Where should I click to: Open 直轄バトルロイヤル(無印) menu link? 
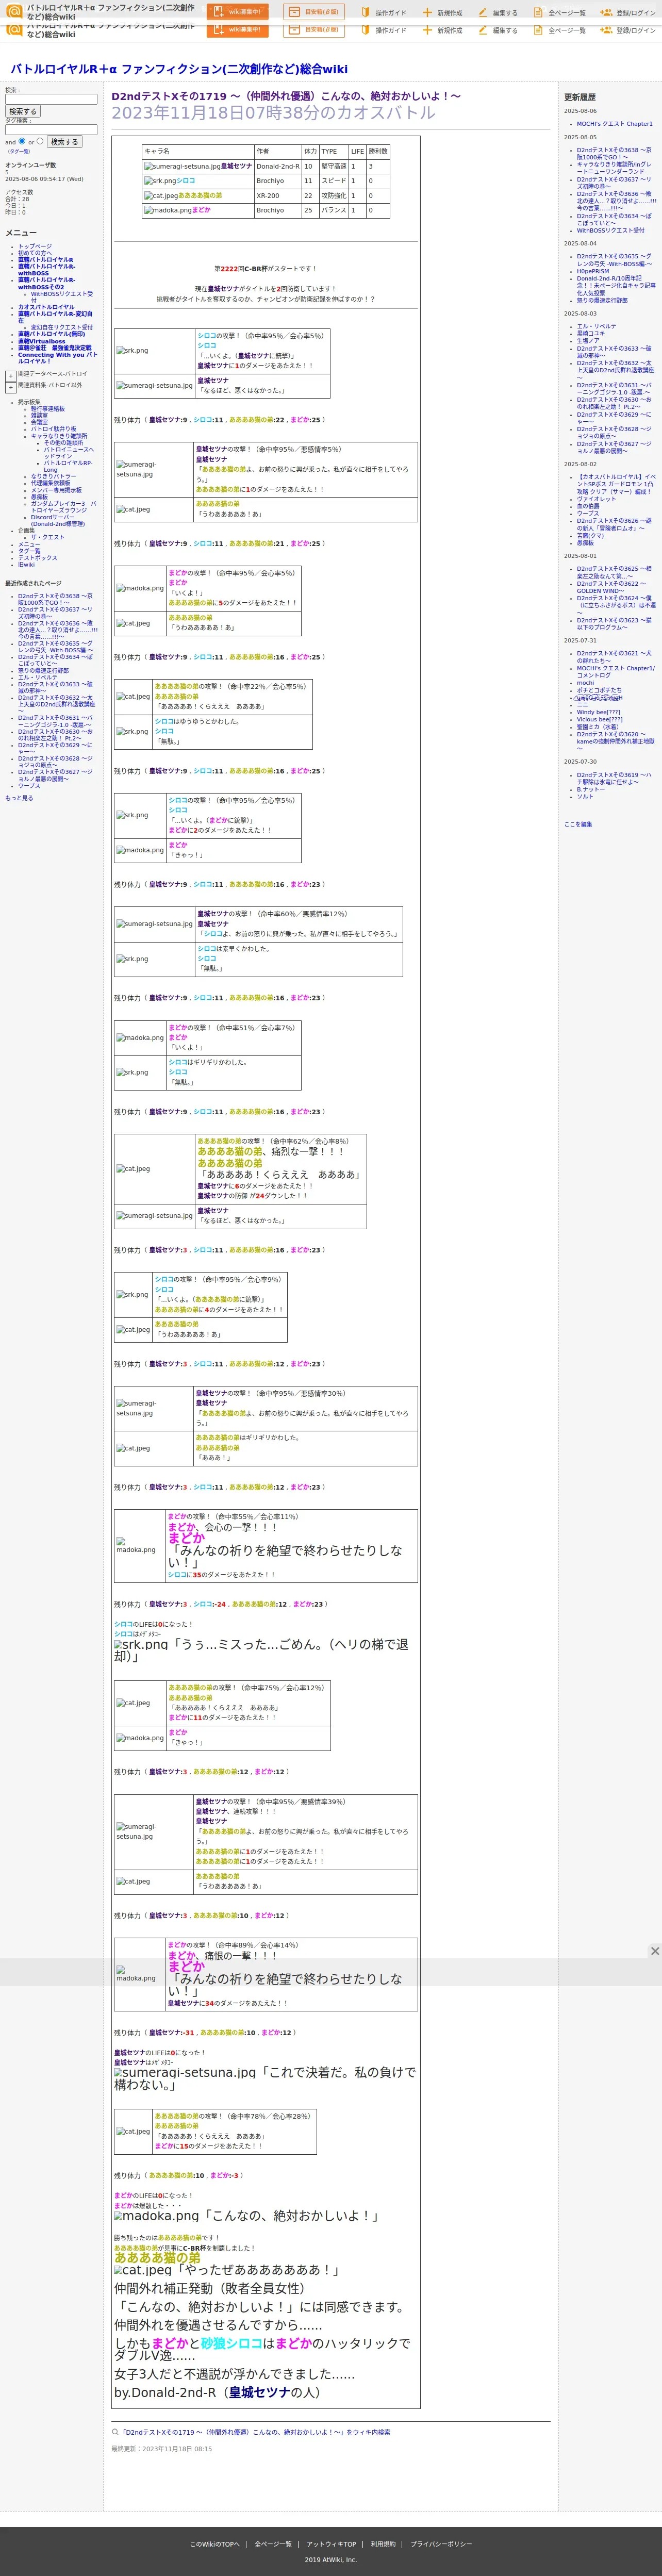point(51,334)
